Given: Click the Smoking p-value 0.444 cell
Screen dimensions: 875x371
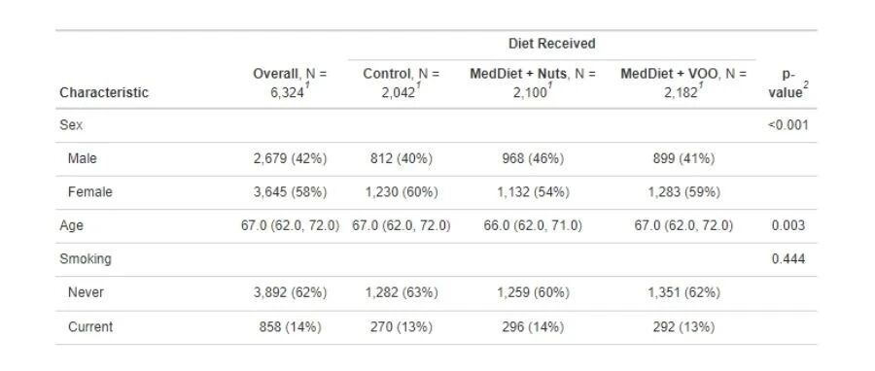Looking at the screenshot, I should click(787, 259).
